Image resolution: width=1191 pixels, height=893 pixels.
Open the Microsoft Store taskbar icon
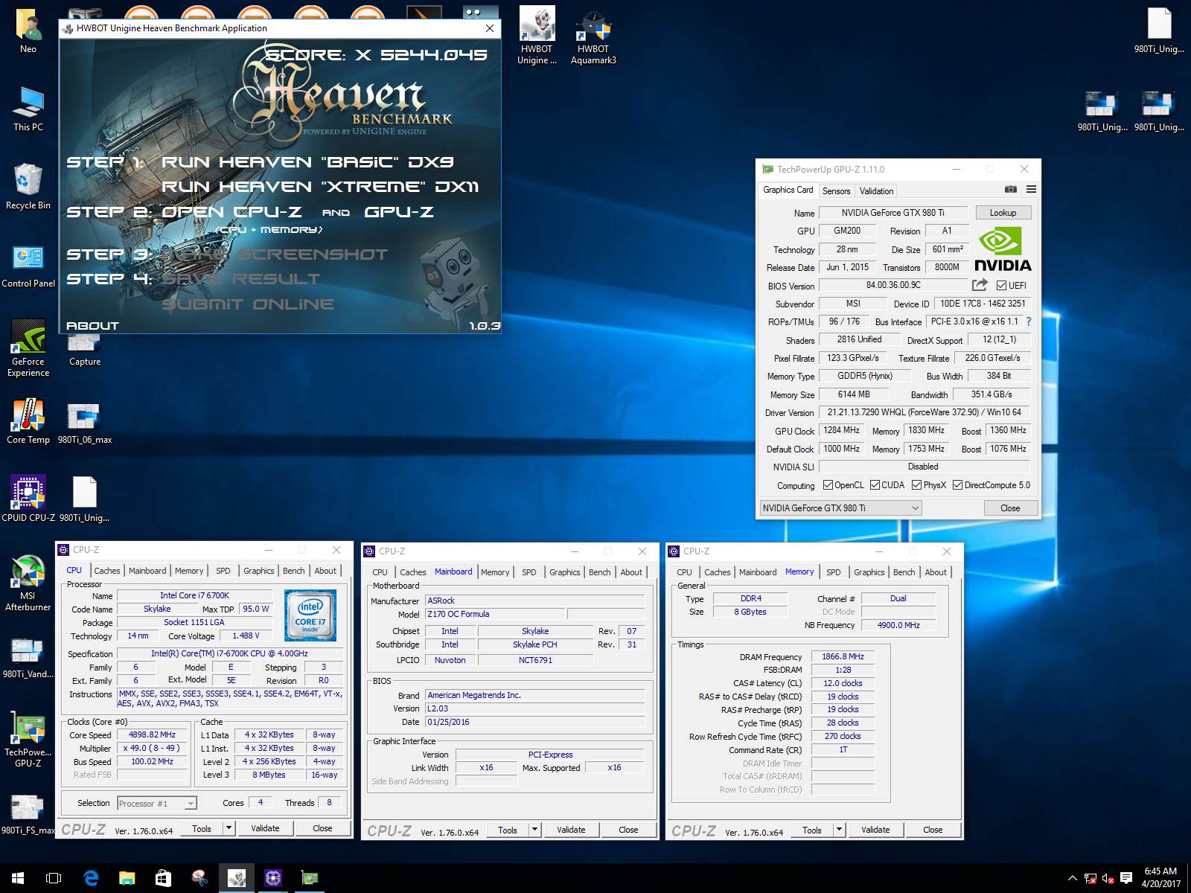click(x=163, y=878)
